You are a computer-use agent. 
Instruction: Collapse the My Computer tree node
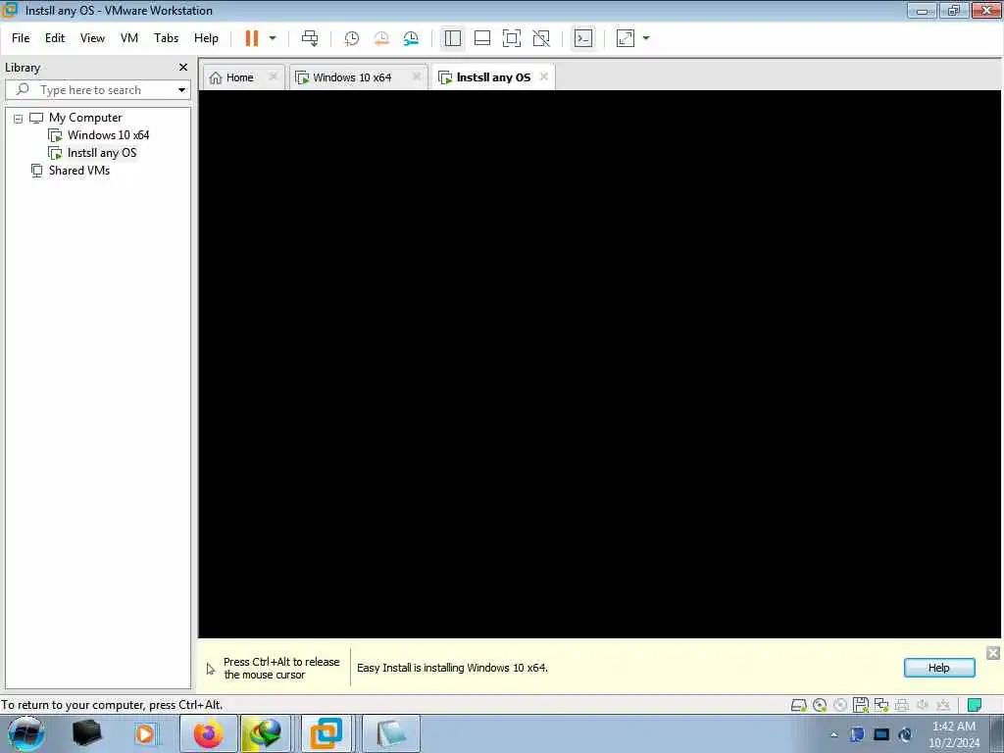pyautogui.click(x=18, y=119)
